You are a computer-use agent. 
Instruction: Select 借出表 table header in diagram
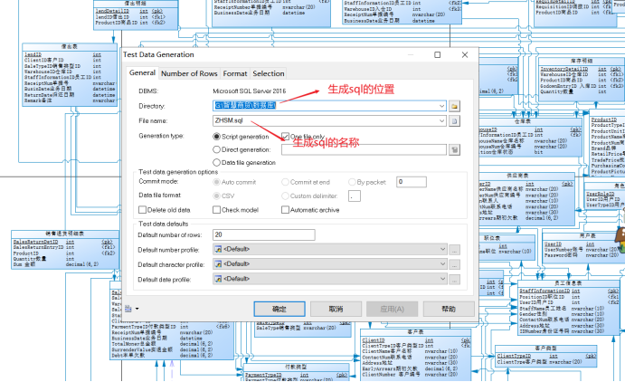[70, 47]
